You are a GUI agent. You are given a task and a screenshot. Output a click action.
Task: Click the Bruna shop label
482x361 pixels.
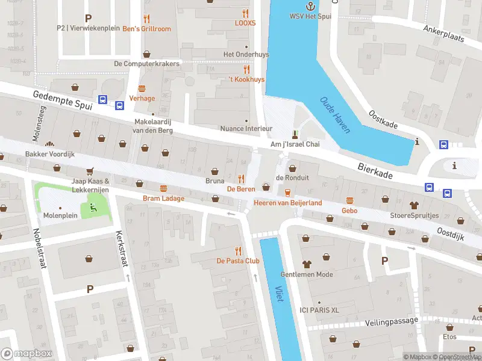click(214, 181)
